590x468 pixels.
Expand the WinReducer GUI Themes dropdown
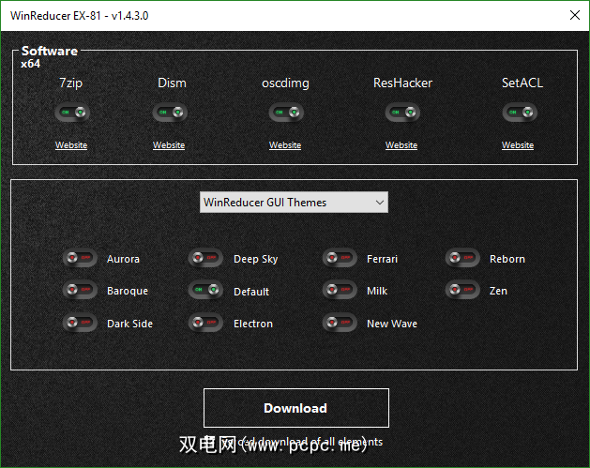click(x=294, y=203)
